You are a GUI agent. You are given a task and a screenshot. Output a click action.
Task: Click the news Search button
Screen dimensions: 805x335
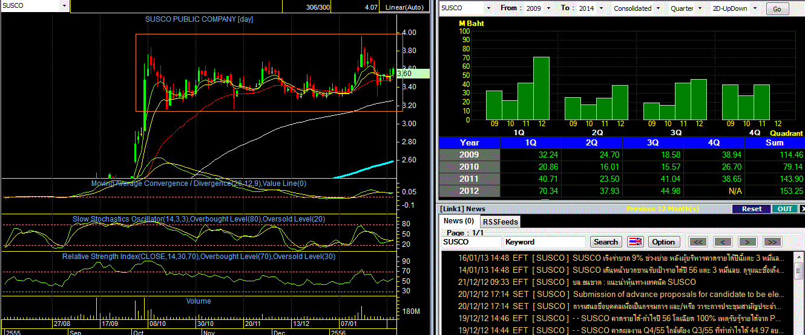pyautogui.click(x=606, y=241)
